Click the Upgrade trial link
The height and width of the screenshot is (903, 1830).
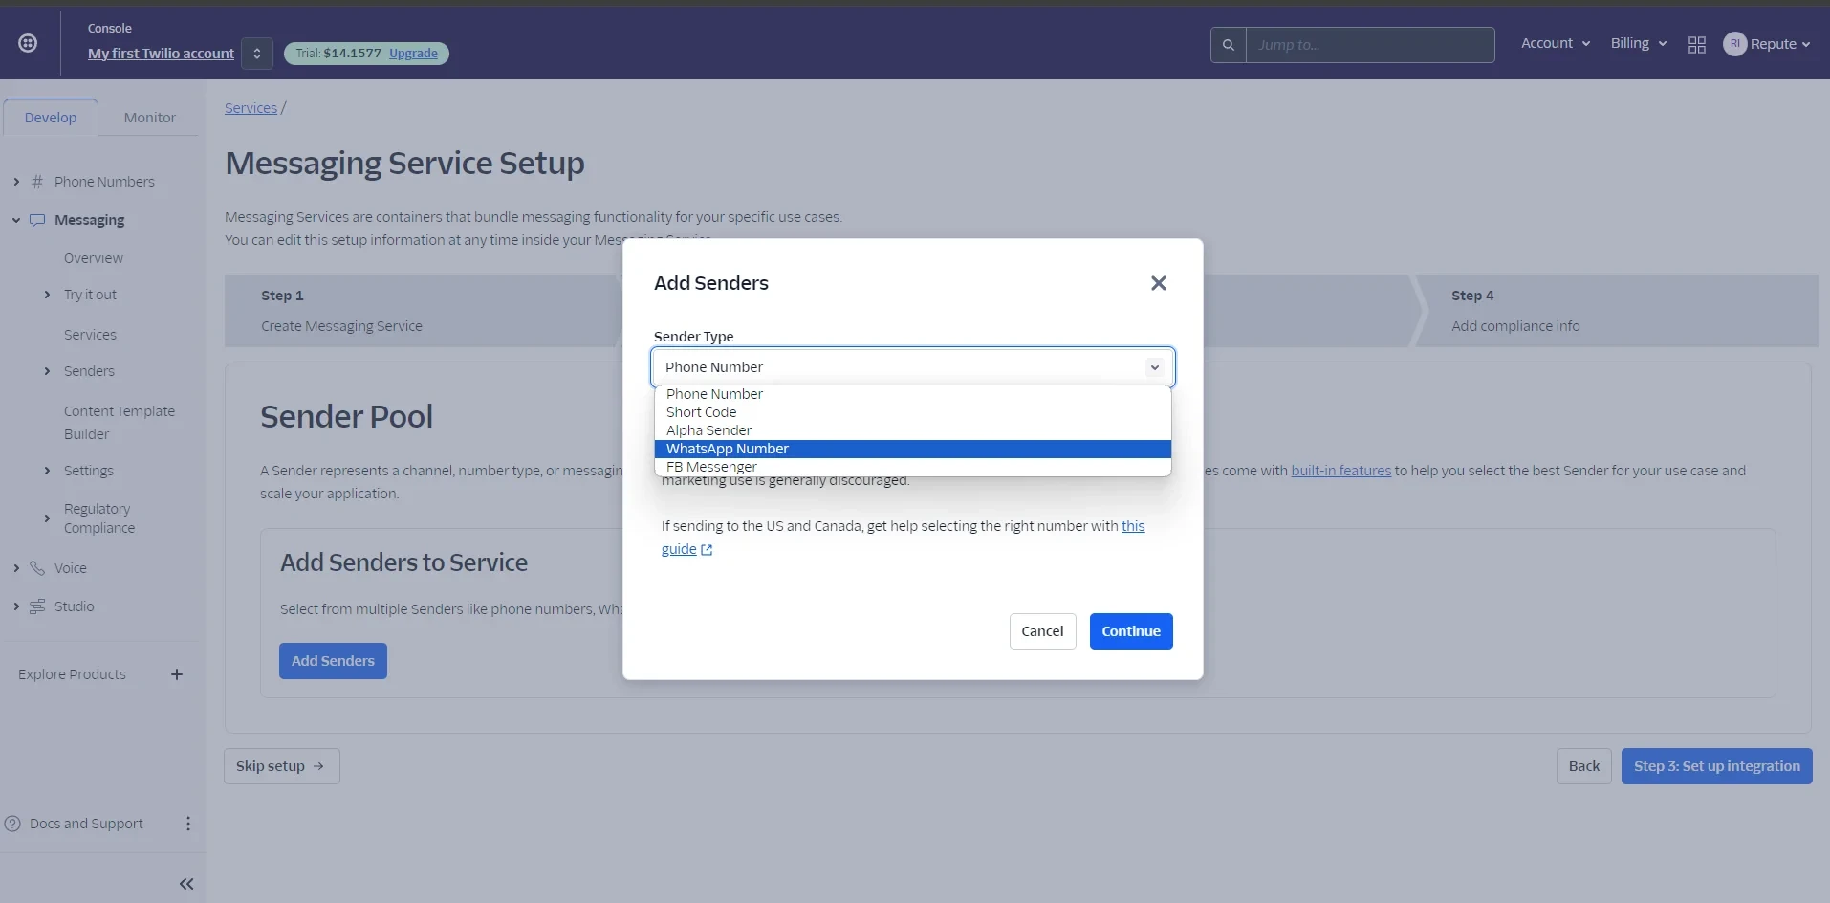[x=413, y=54]
